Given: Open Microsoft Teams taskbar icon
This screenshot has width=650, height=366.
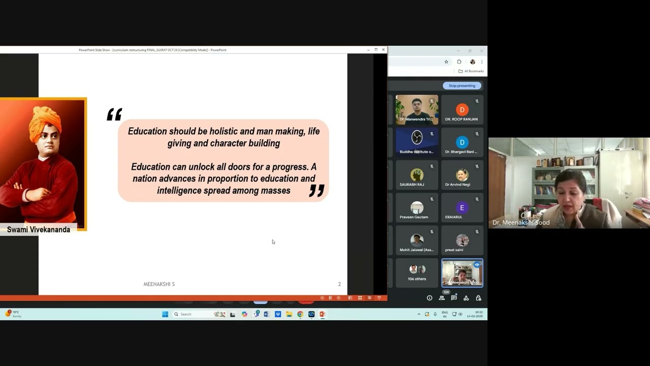Looking at the screenshot, I should click(255, 314).
